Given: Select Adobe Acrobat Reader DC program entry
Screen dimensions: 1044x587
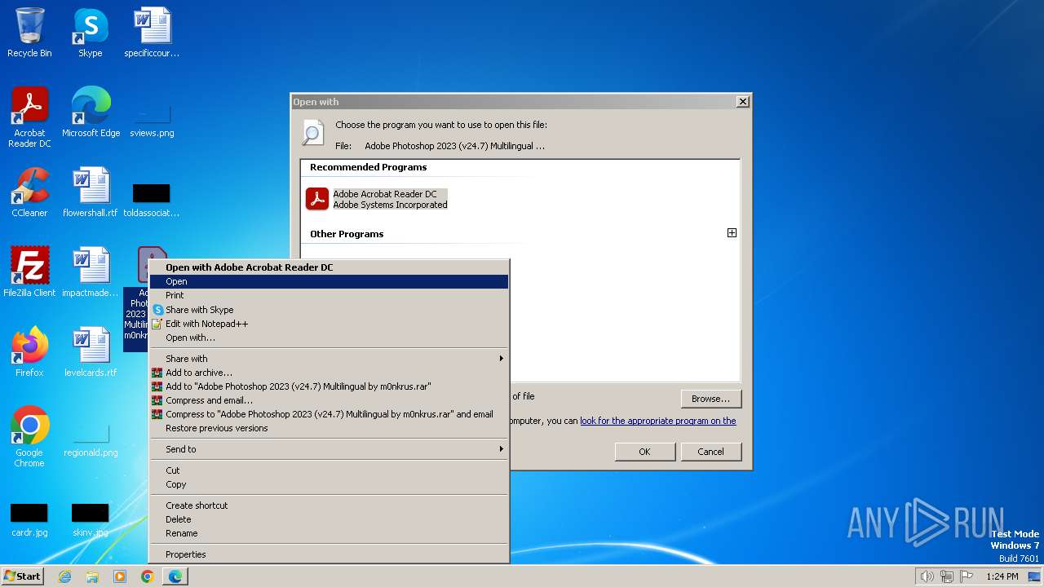Looking at the screenshot, I should click(x=377, y=199).
